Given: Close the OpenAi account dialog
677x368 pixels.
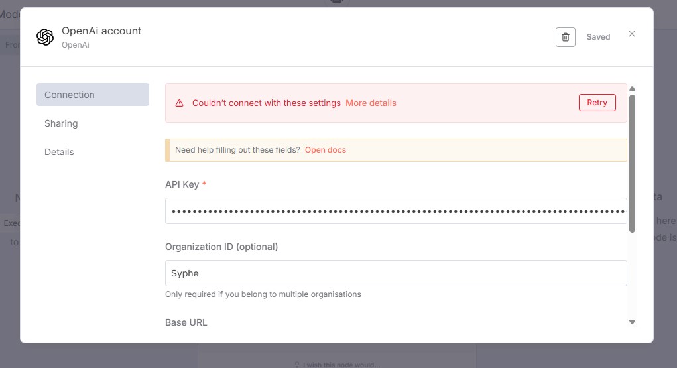Looking at the screenshot, I should (x=632, y=34).
